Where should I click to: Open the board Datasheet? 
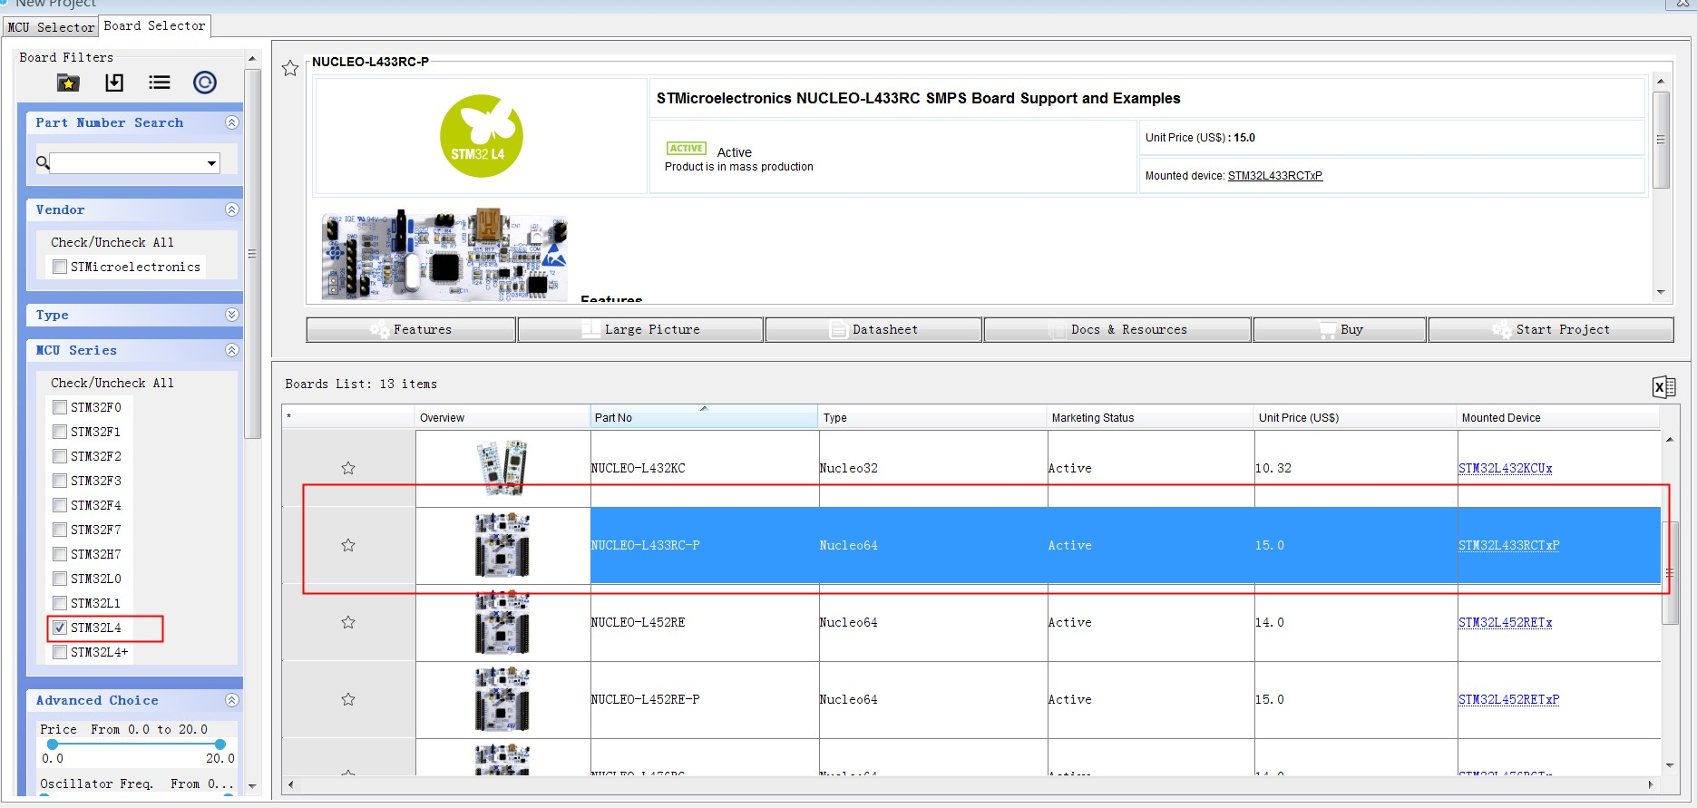873,330
